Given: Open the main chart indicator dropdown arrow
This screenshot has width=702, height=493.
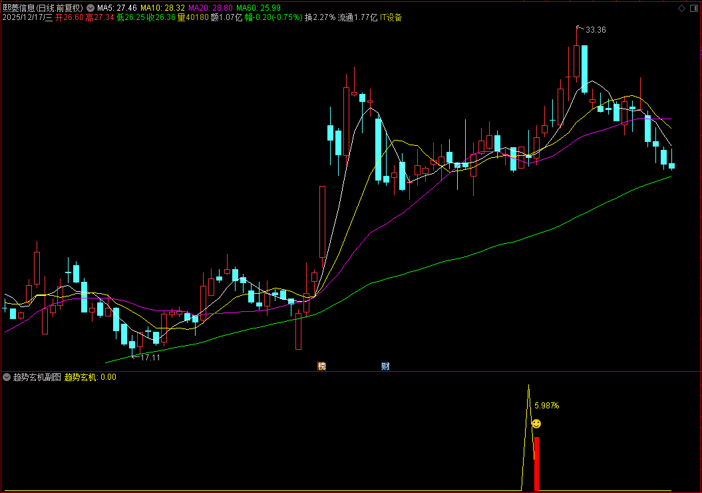Looking at the screenshot, I should click(90, 8).
